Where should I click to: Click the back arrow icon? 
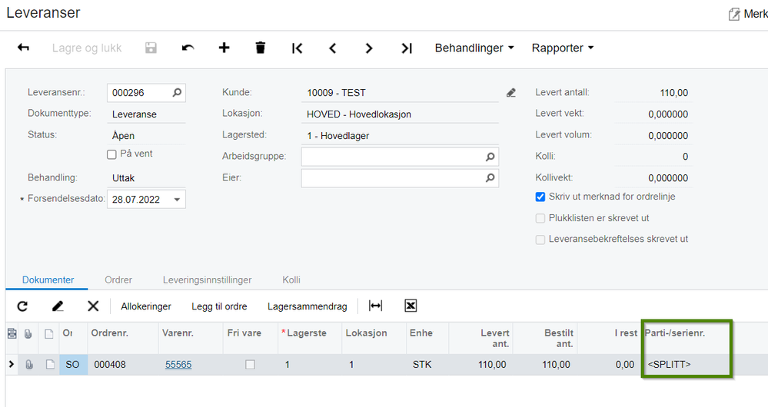(23, 48)
